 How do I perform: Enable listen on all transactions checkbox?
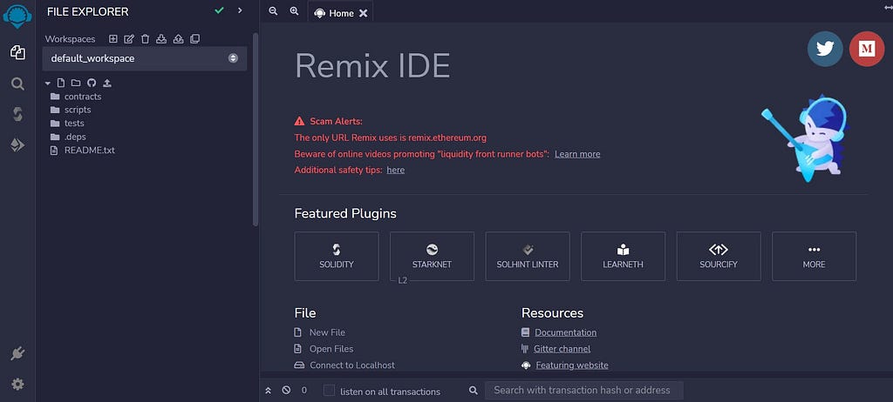coord(329,391)
